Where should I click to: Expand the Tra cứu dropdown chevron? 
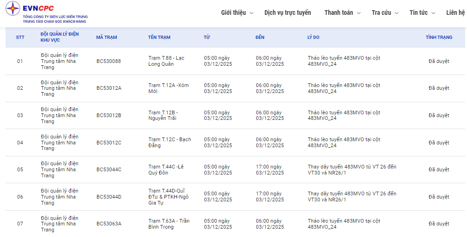(x=397, y=13)
